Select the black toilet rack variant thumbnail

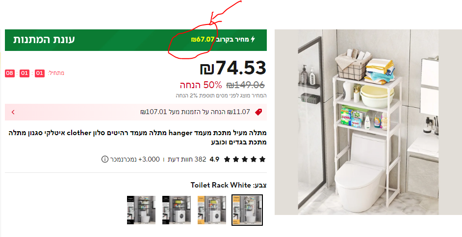tap(141, 210)
